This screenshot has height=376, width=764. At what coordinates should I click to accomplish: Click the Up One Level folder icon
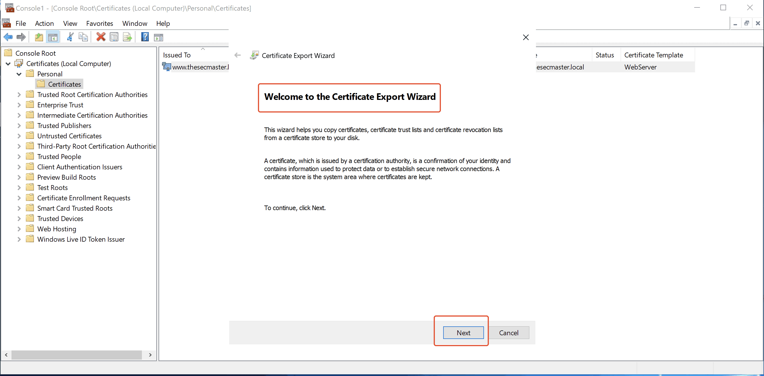[39, 37]
